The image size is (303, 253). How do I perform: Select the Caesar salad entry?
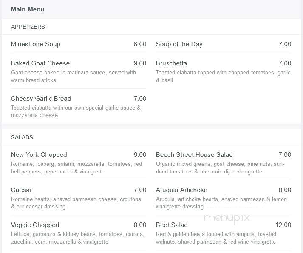pyautogui.click(x=21, y=190)
